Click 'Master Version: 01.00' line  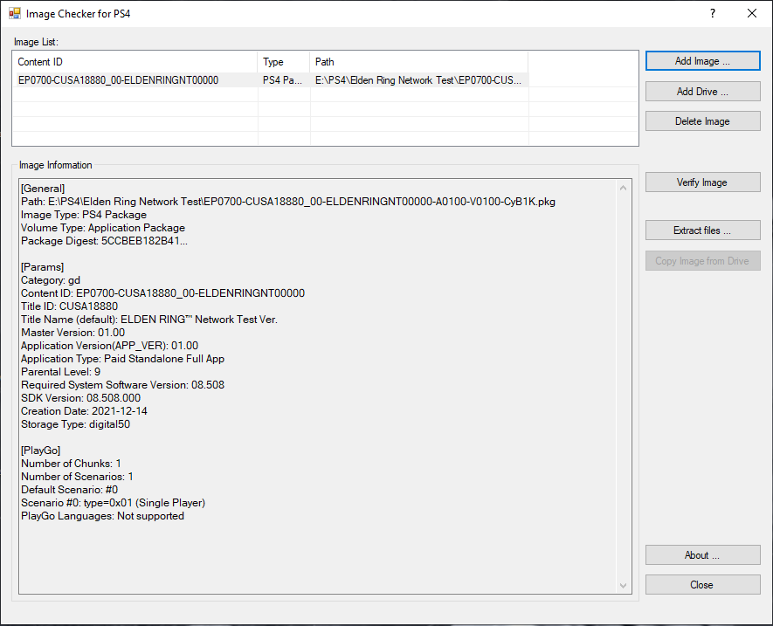coord(73,333)
